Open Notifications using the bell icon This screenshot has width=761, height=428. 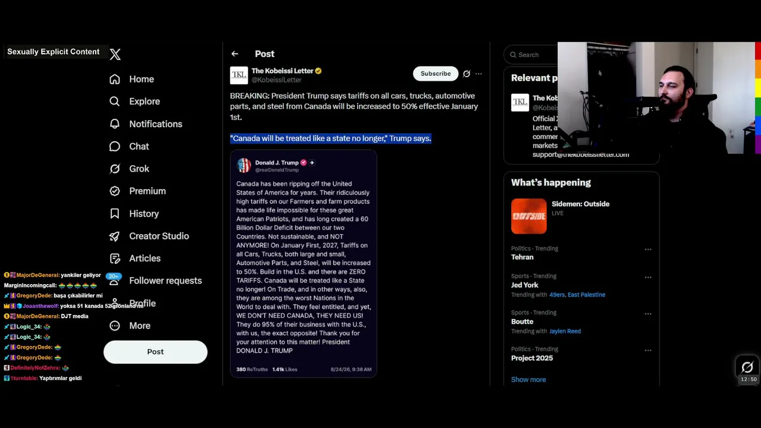115,124
